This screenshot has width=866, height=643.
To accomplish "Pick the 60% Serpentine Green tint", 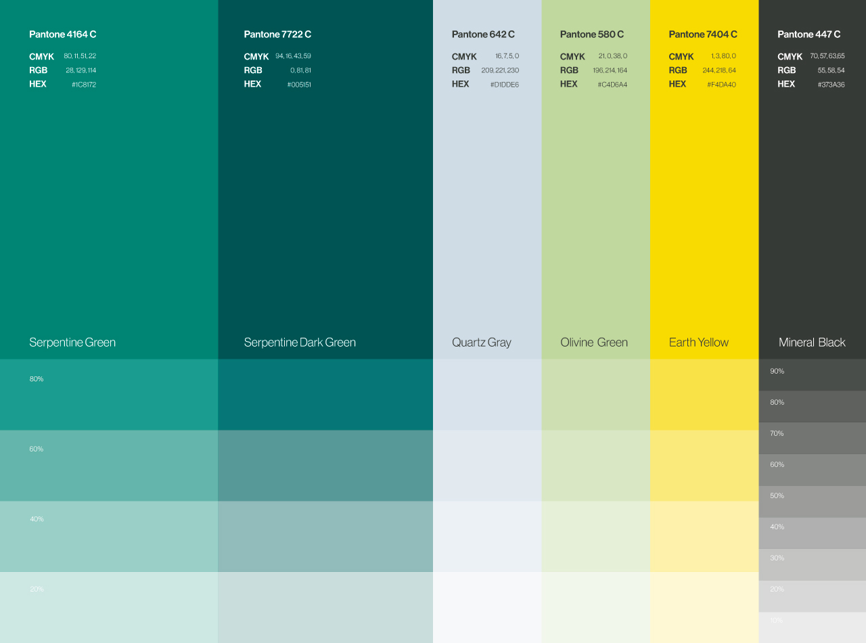I will 109,466.
